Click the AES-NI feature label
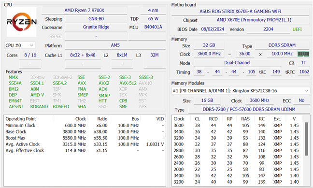The width and height of the screenshot is (313, 188). (x=16, y=107)
